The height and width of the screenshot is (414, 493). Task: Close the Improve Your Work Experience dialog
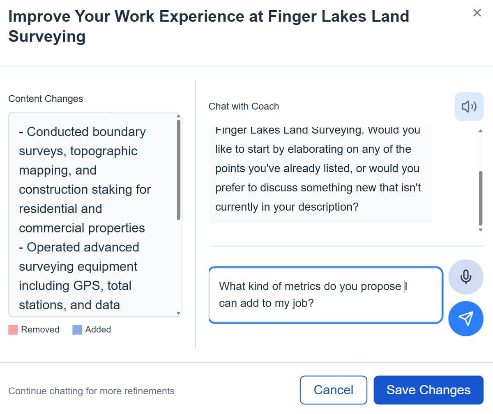pyautogui.click(x=477, y=13)
